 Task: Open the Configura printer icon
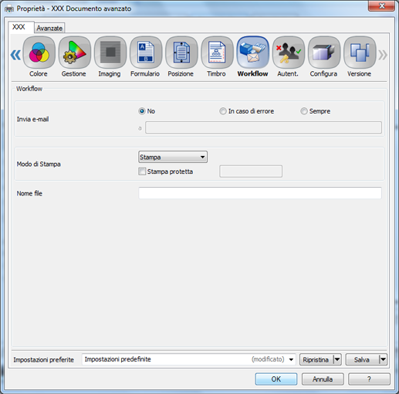click(324, 53)
